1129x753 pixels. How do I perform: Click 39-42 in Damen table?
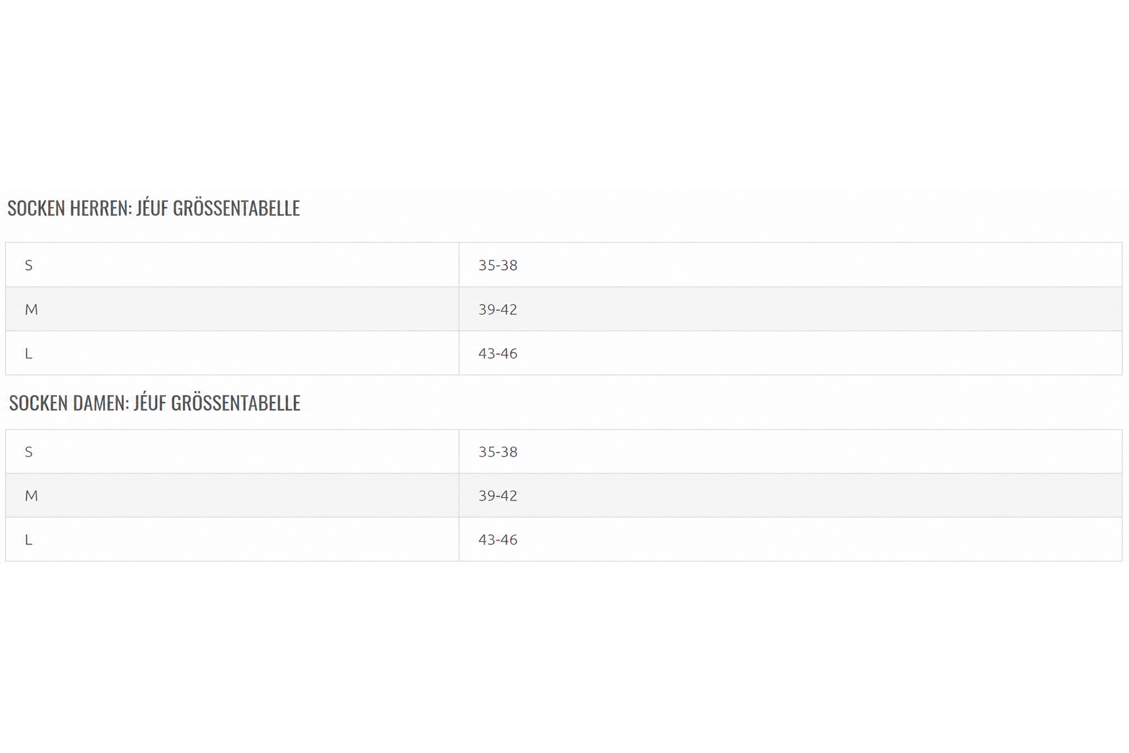[498, 496]
